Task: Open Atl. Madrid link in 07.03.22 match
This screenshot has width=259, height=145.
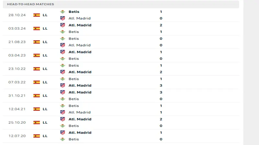Action: coord(80,85)
